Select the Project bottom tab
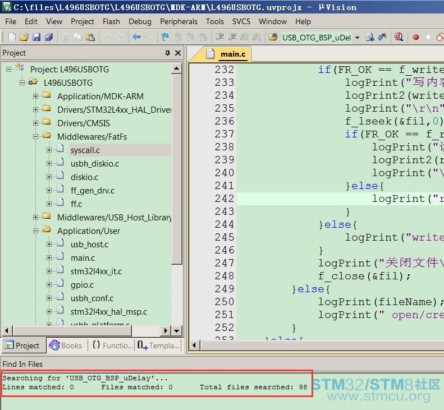The width and height of the screenshot is (444, 410). (x=23, y=345)
